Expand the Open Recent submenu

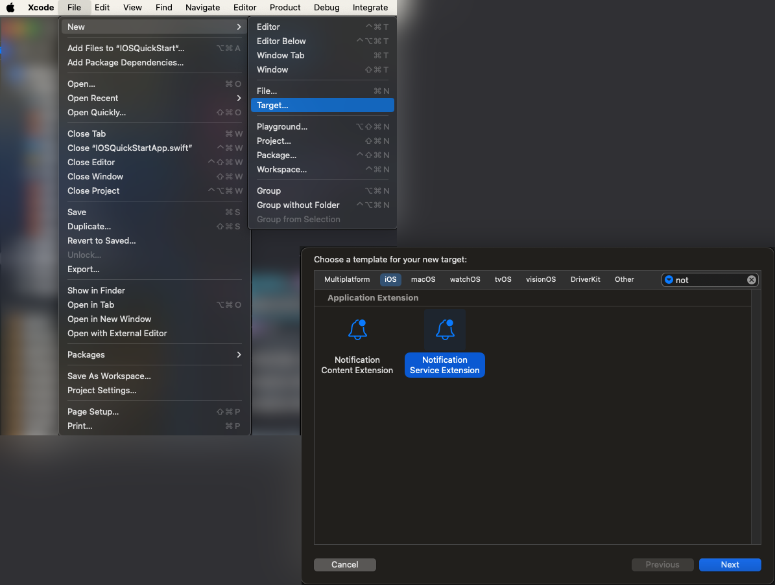tap(239, 98)
